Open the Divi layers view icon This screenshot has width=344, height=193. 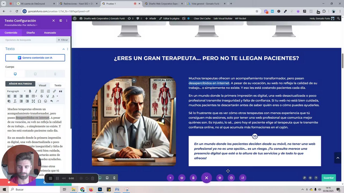point(310,178)
